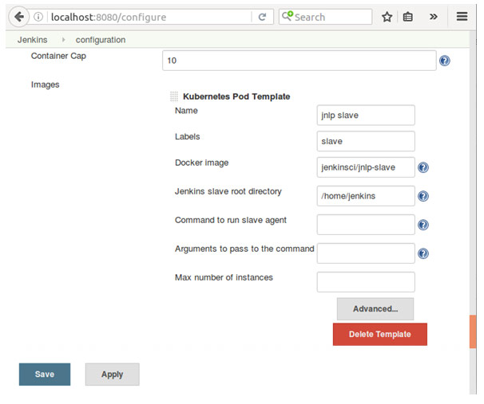This screenshot has width=484, height=404.
Task: Click the Delete Template button
Action: (380, 334)
